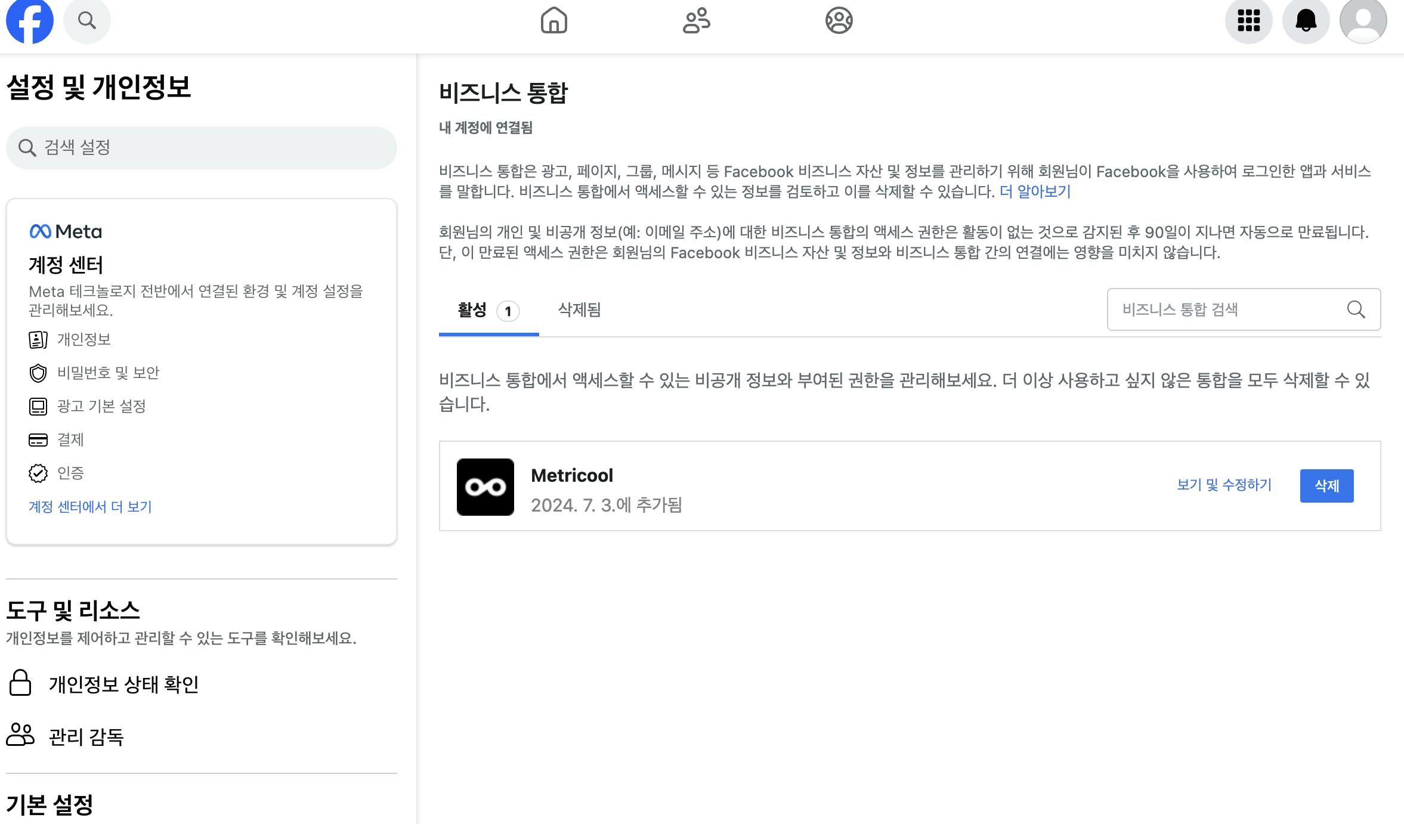The image size is (1404, 824).
Task: Open the Groups icon in the top navigation
Action: point(839,21)
